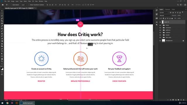Select the Clone Stamp tool

(x=2, y=34)
